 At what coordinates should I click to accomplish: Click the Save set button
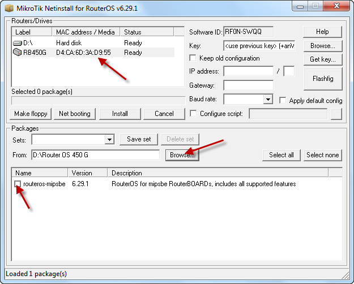pyautogui.click(x=139, y=139)
